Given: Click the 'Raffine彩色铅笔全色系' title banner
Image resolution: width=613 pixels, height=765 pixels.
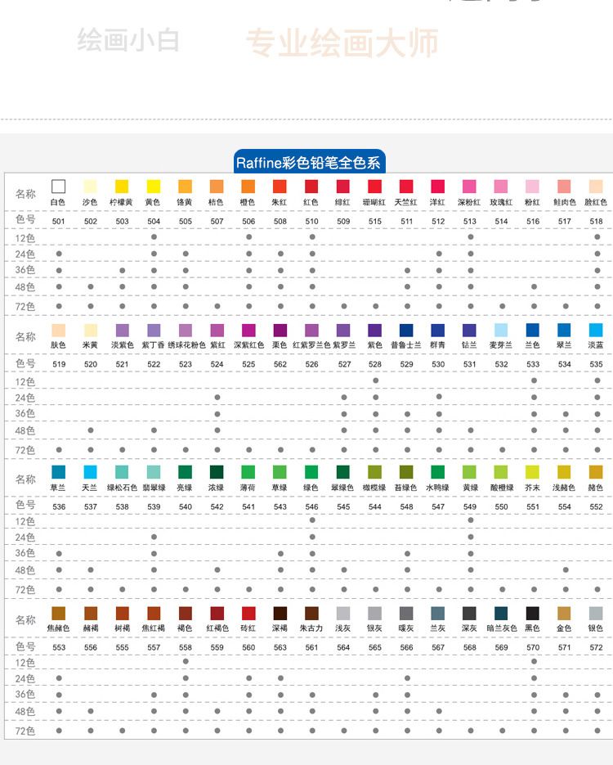Looking at the screenshot, I should click(x=310, y=162).
